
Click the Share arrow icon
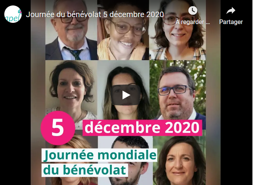231,11
